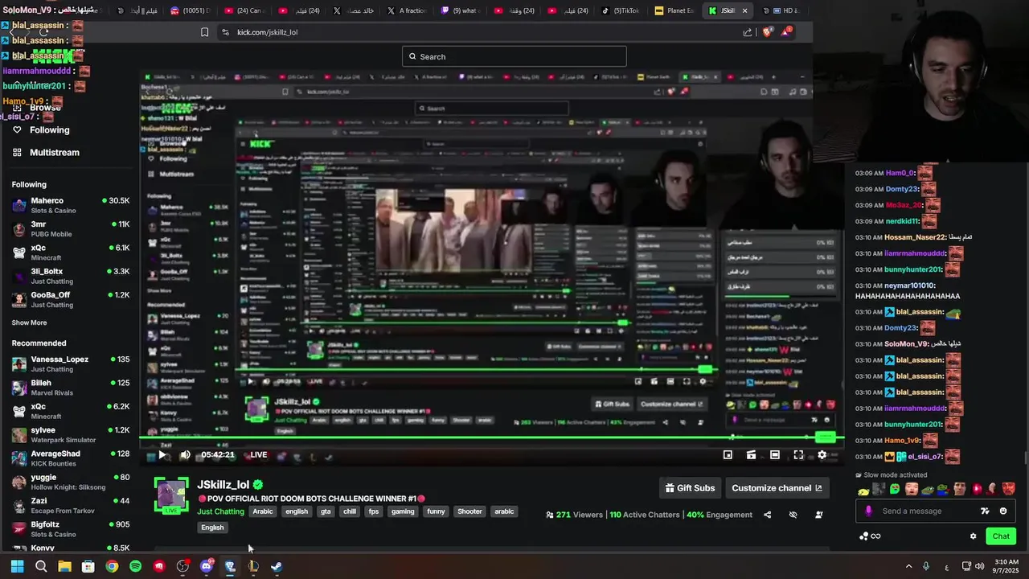1029x579 pixels.
Task: Click the browser address bar URL
Action: tap(267, 32)
